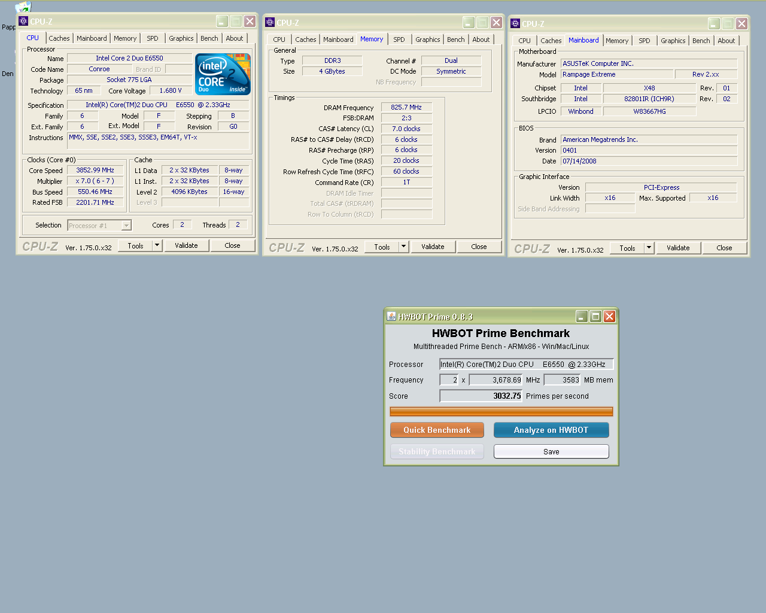The image size is (766, 613).
Task: Click Rated FSB value 2201.71 MHz
Action: [95, 202]
